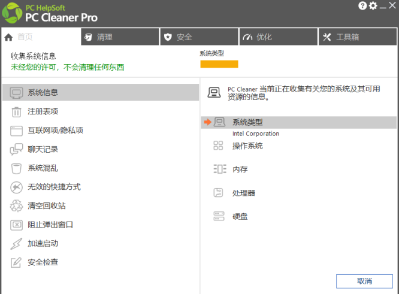Click the home icon in 首页 tab

(8, 37)
